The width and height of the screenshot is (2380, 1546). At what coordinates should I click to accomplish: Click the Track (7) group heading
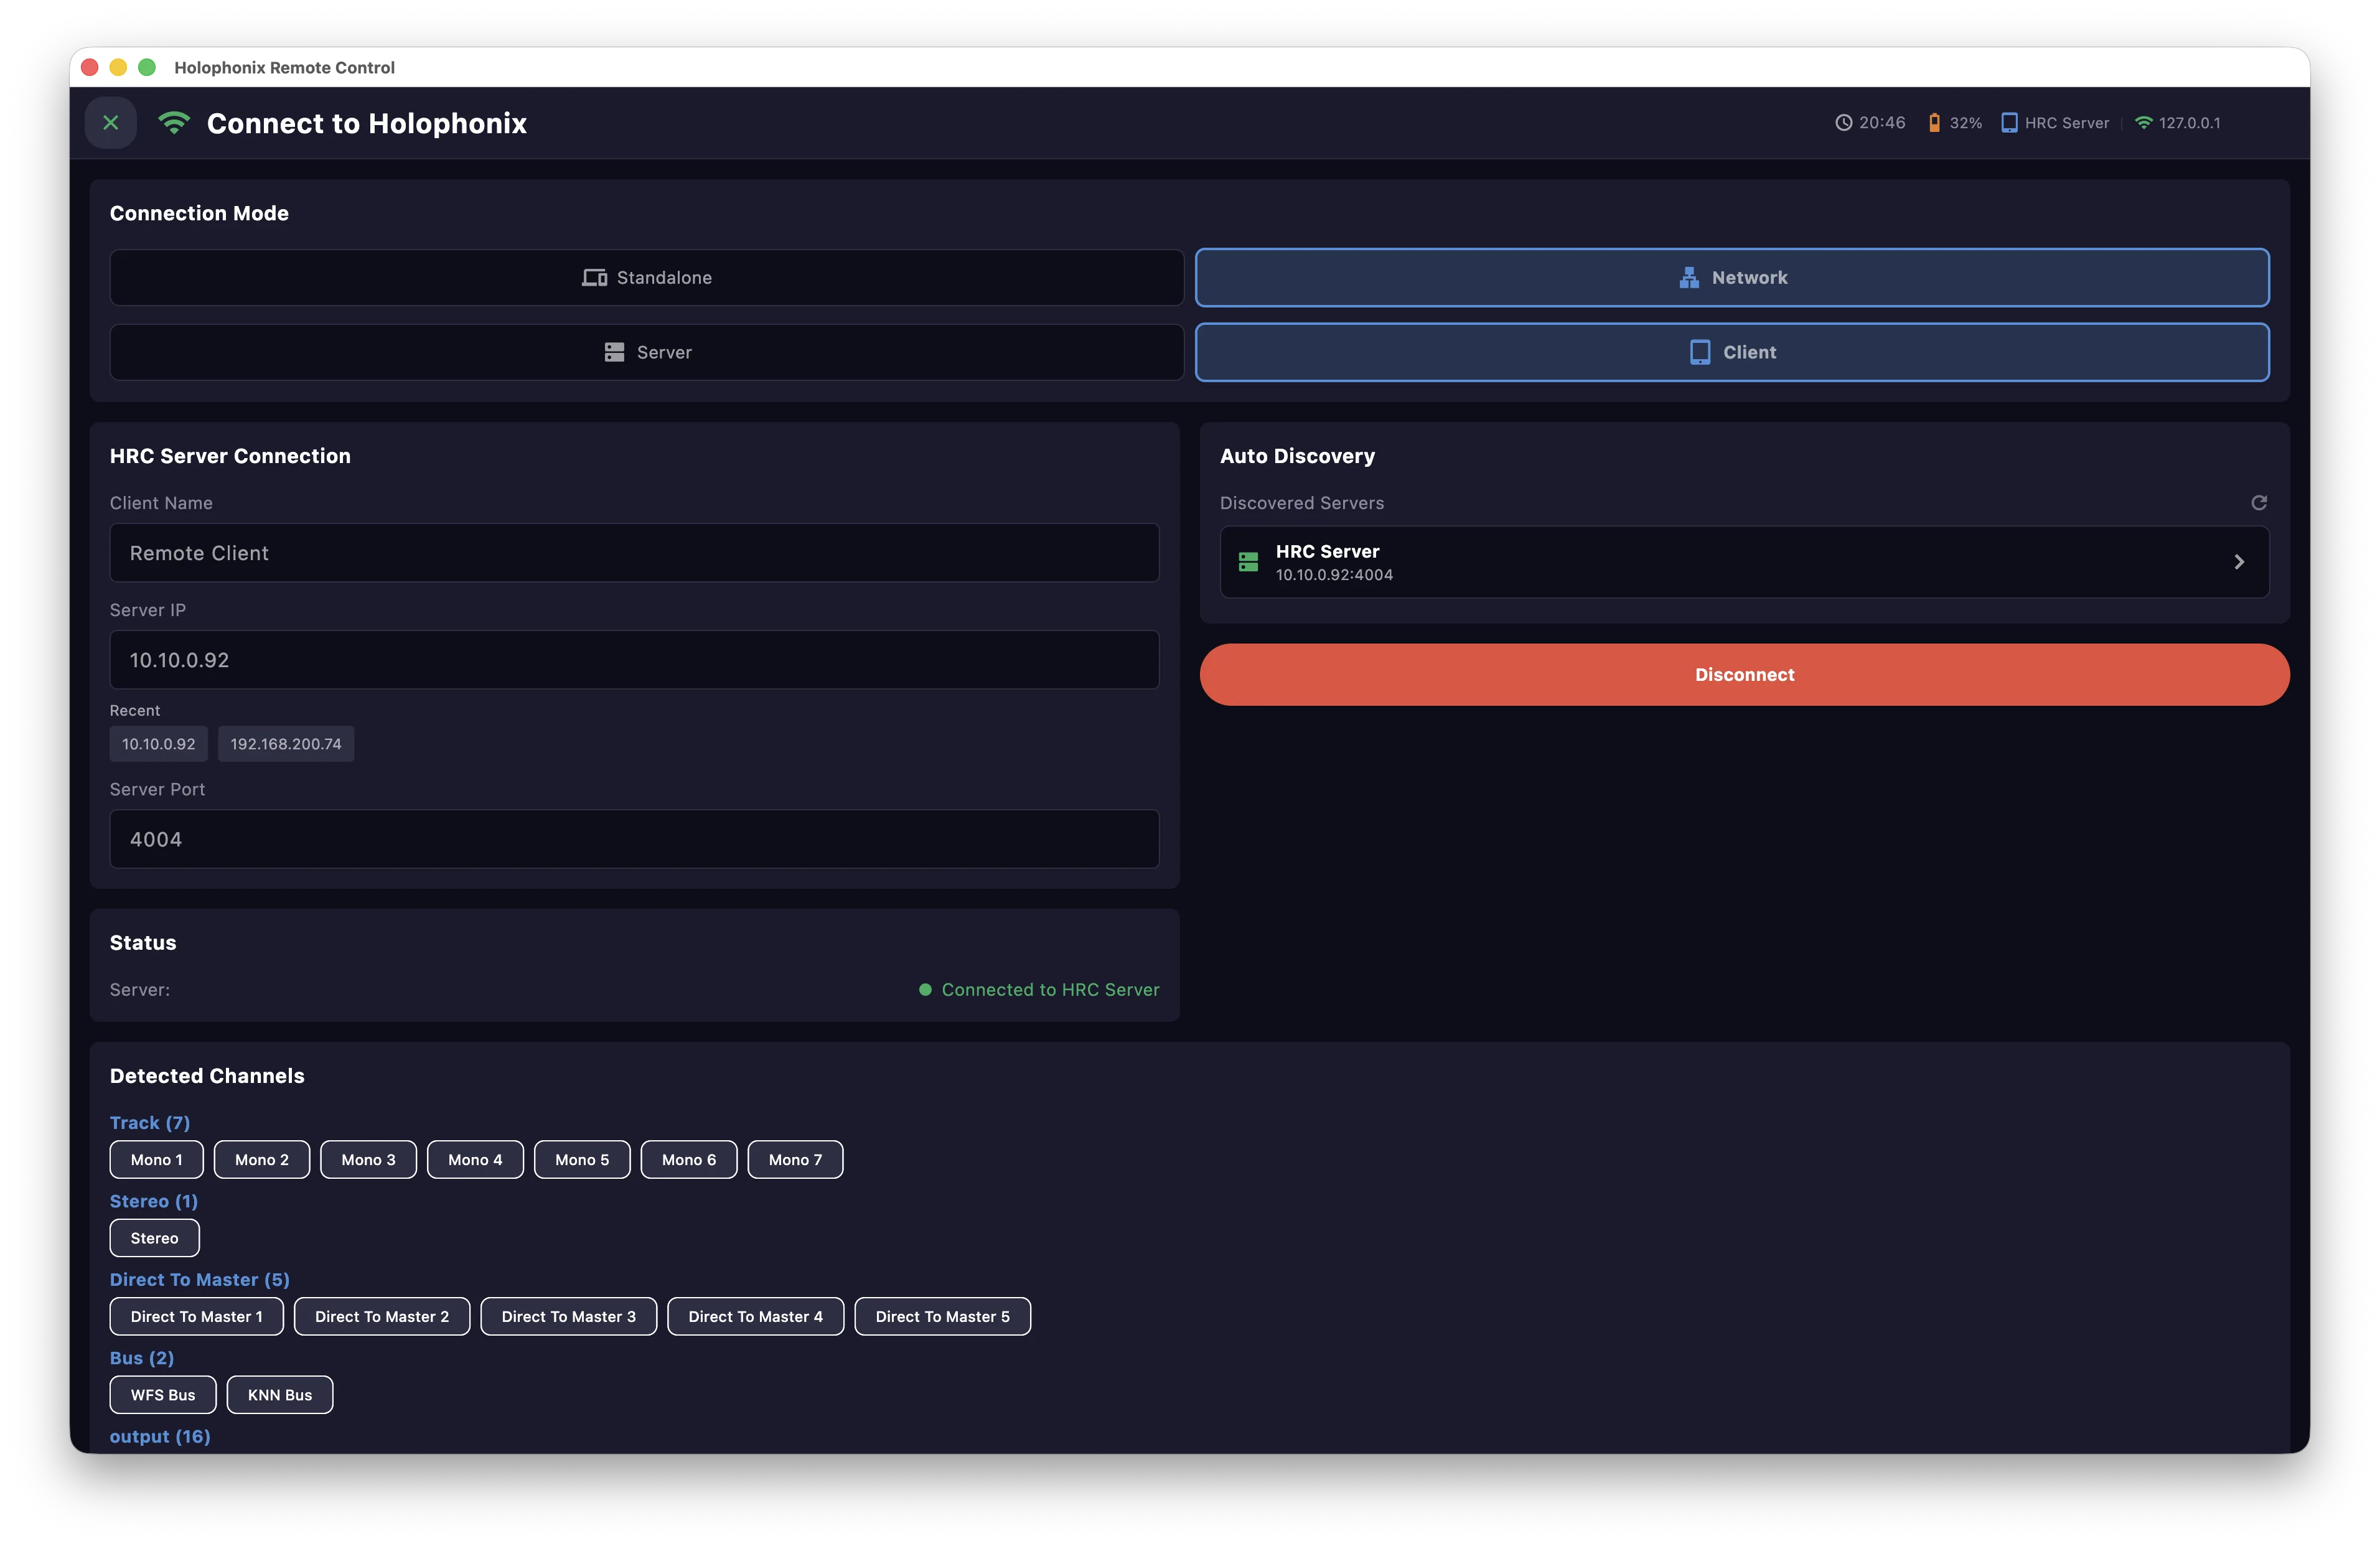pyautogui.click(x=150, y=1123)
